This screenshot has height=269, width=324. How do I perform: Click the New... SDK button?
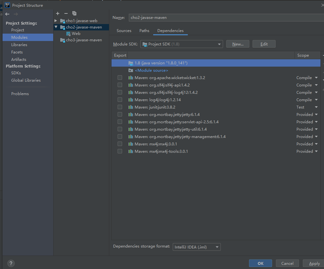pyautogui.click(x=238, y=44)
